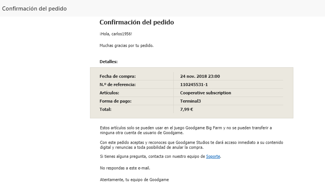The width and height of the screenshot is (325, 186).
Task: Click the greeting "¡Hola, carlos1956!"
Action: (116, 34)
